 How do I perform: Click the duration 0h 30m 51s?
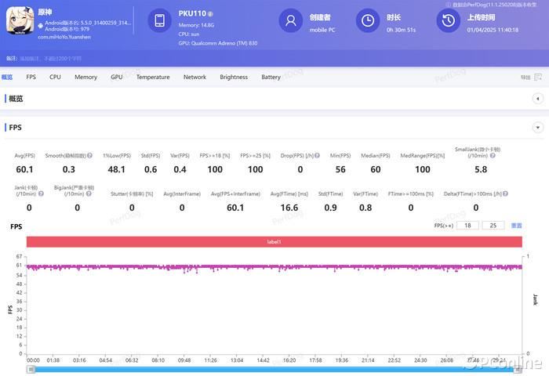tap(401, 30)
